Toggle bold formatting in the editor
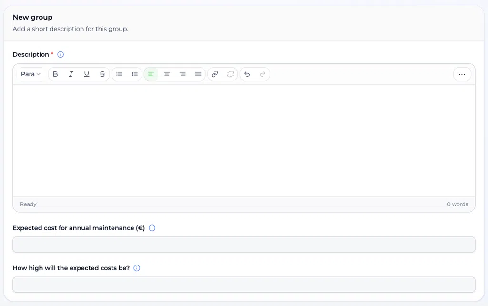 coord(55,74)
